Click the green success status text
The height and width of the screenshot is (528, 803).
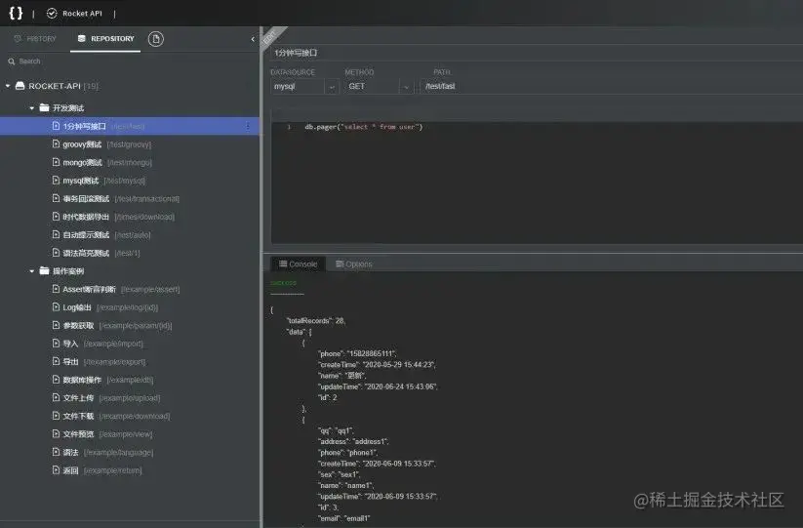pos(283,283)
